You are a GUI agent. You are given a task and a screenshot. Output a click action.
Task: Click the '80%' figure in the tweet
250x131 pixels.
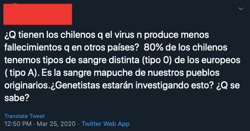153,47
